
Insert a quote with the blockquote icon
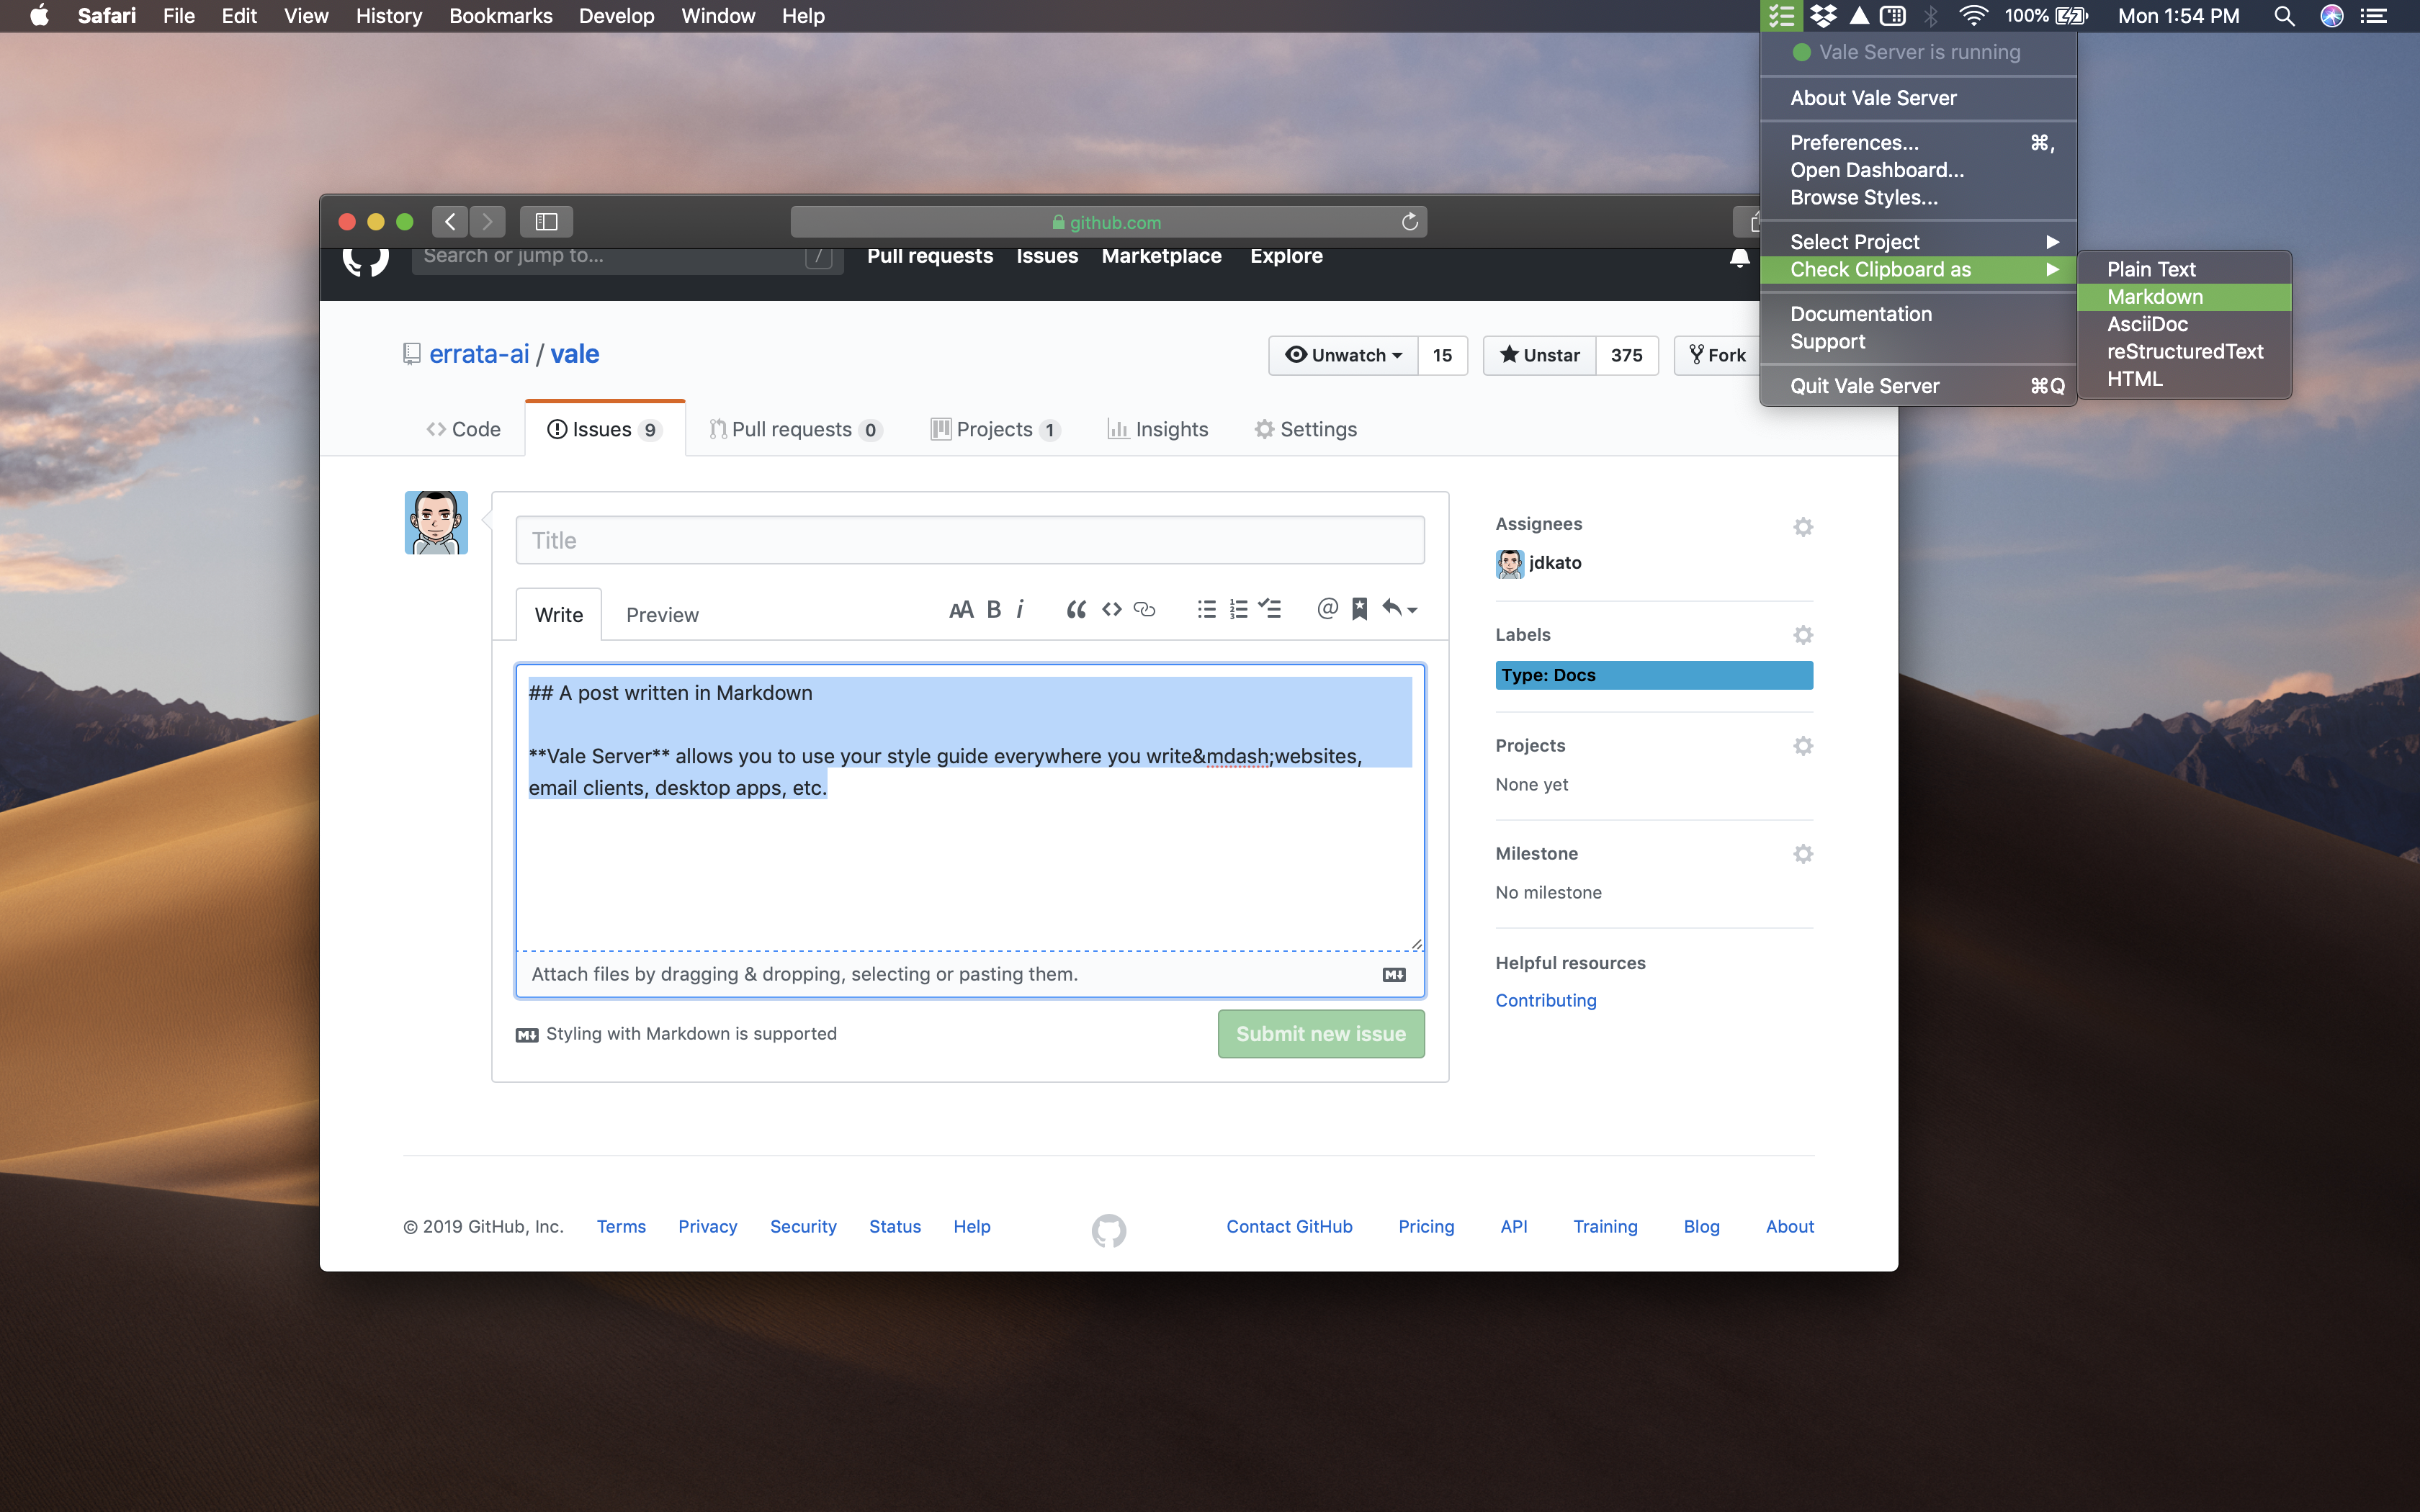(1076, 609)
